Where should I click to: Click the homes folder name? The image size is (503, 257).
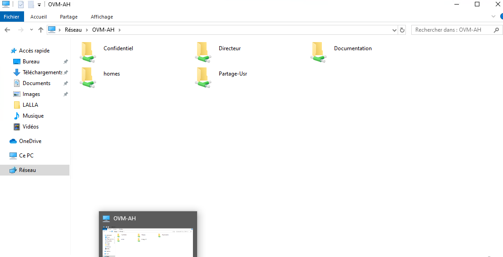point(112,73)
